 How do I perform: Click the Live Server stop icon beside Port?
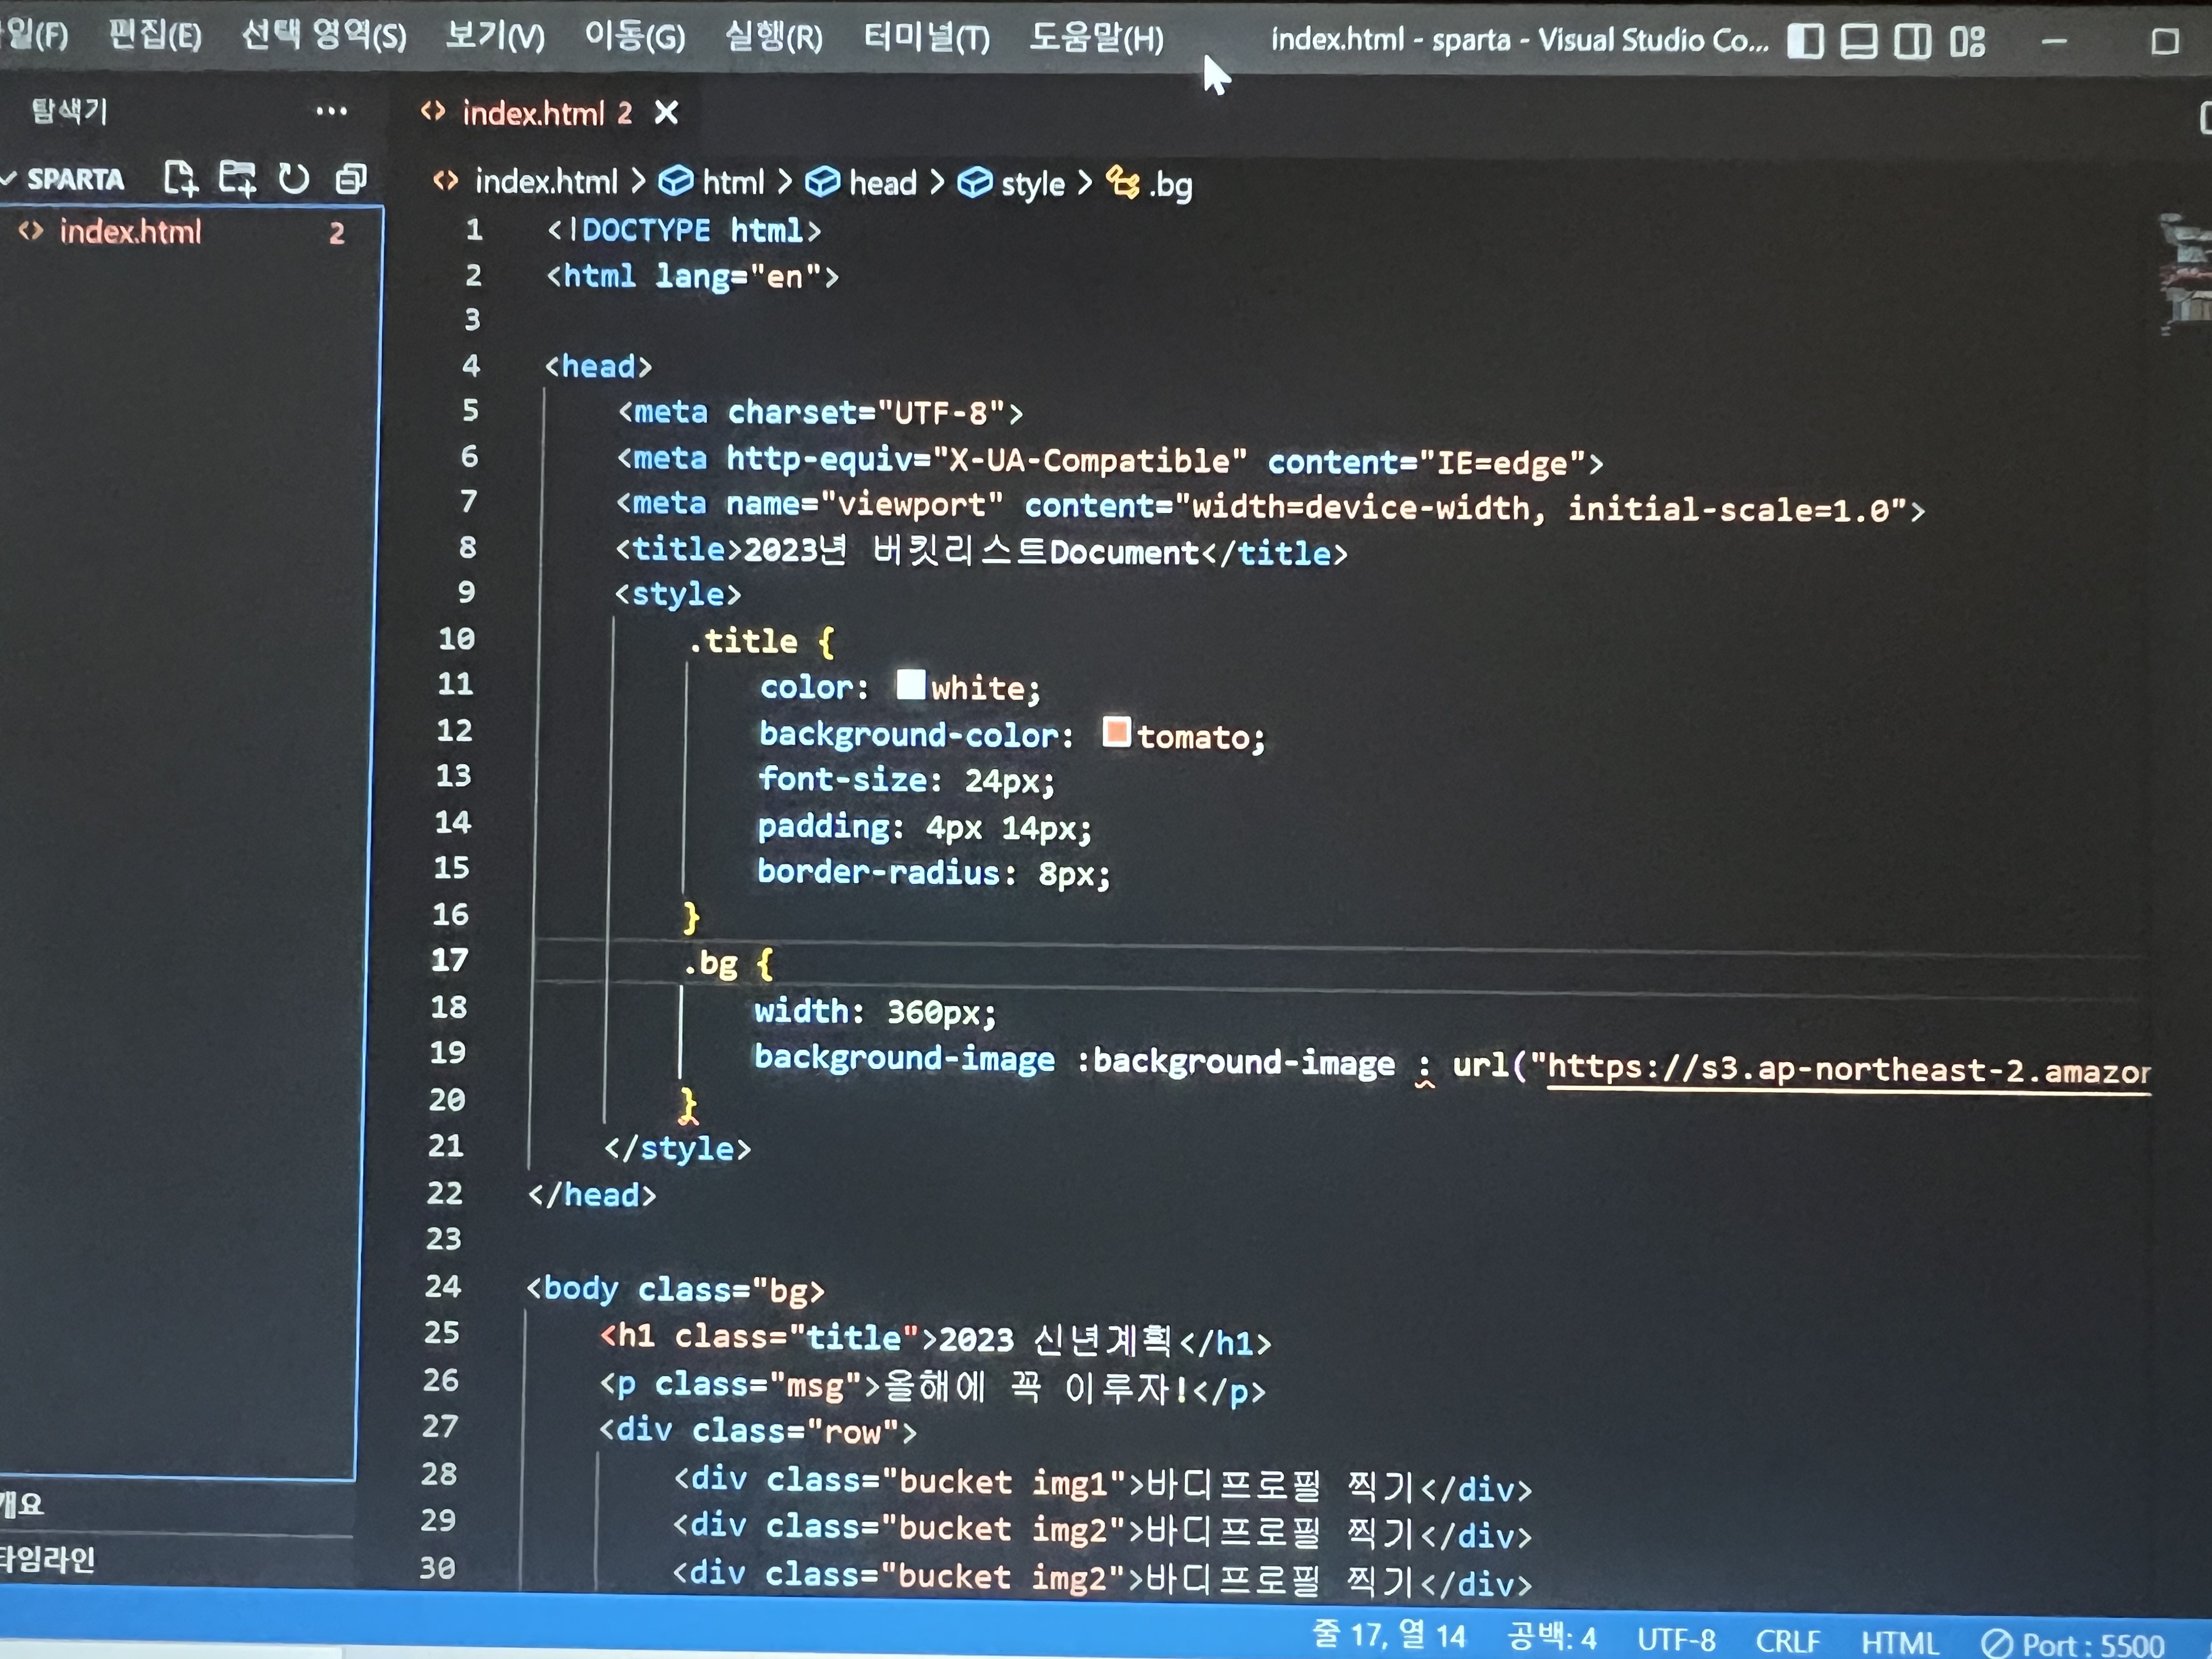[x=1997, y=1644]
